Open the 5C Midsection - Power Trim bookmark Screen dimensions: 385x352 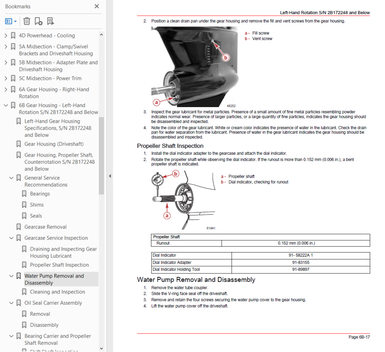[50, 79]
